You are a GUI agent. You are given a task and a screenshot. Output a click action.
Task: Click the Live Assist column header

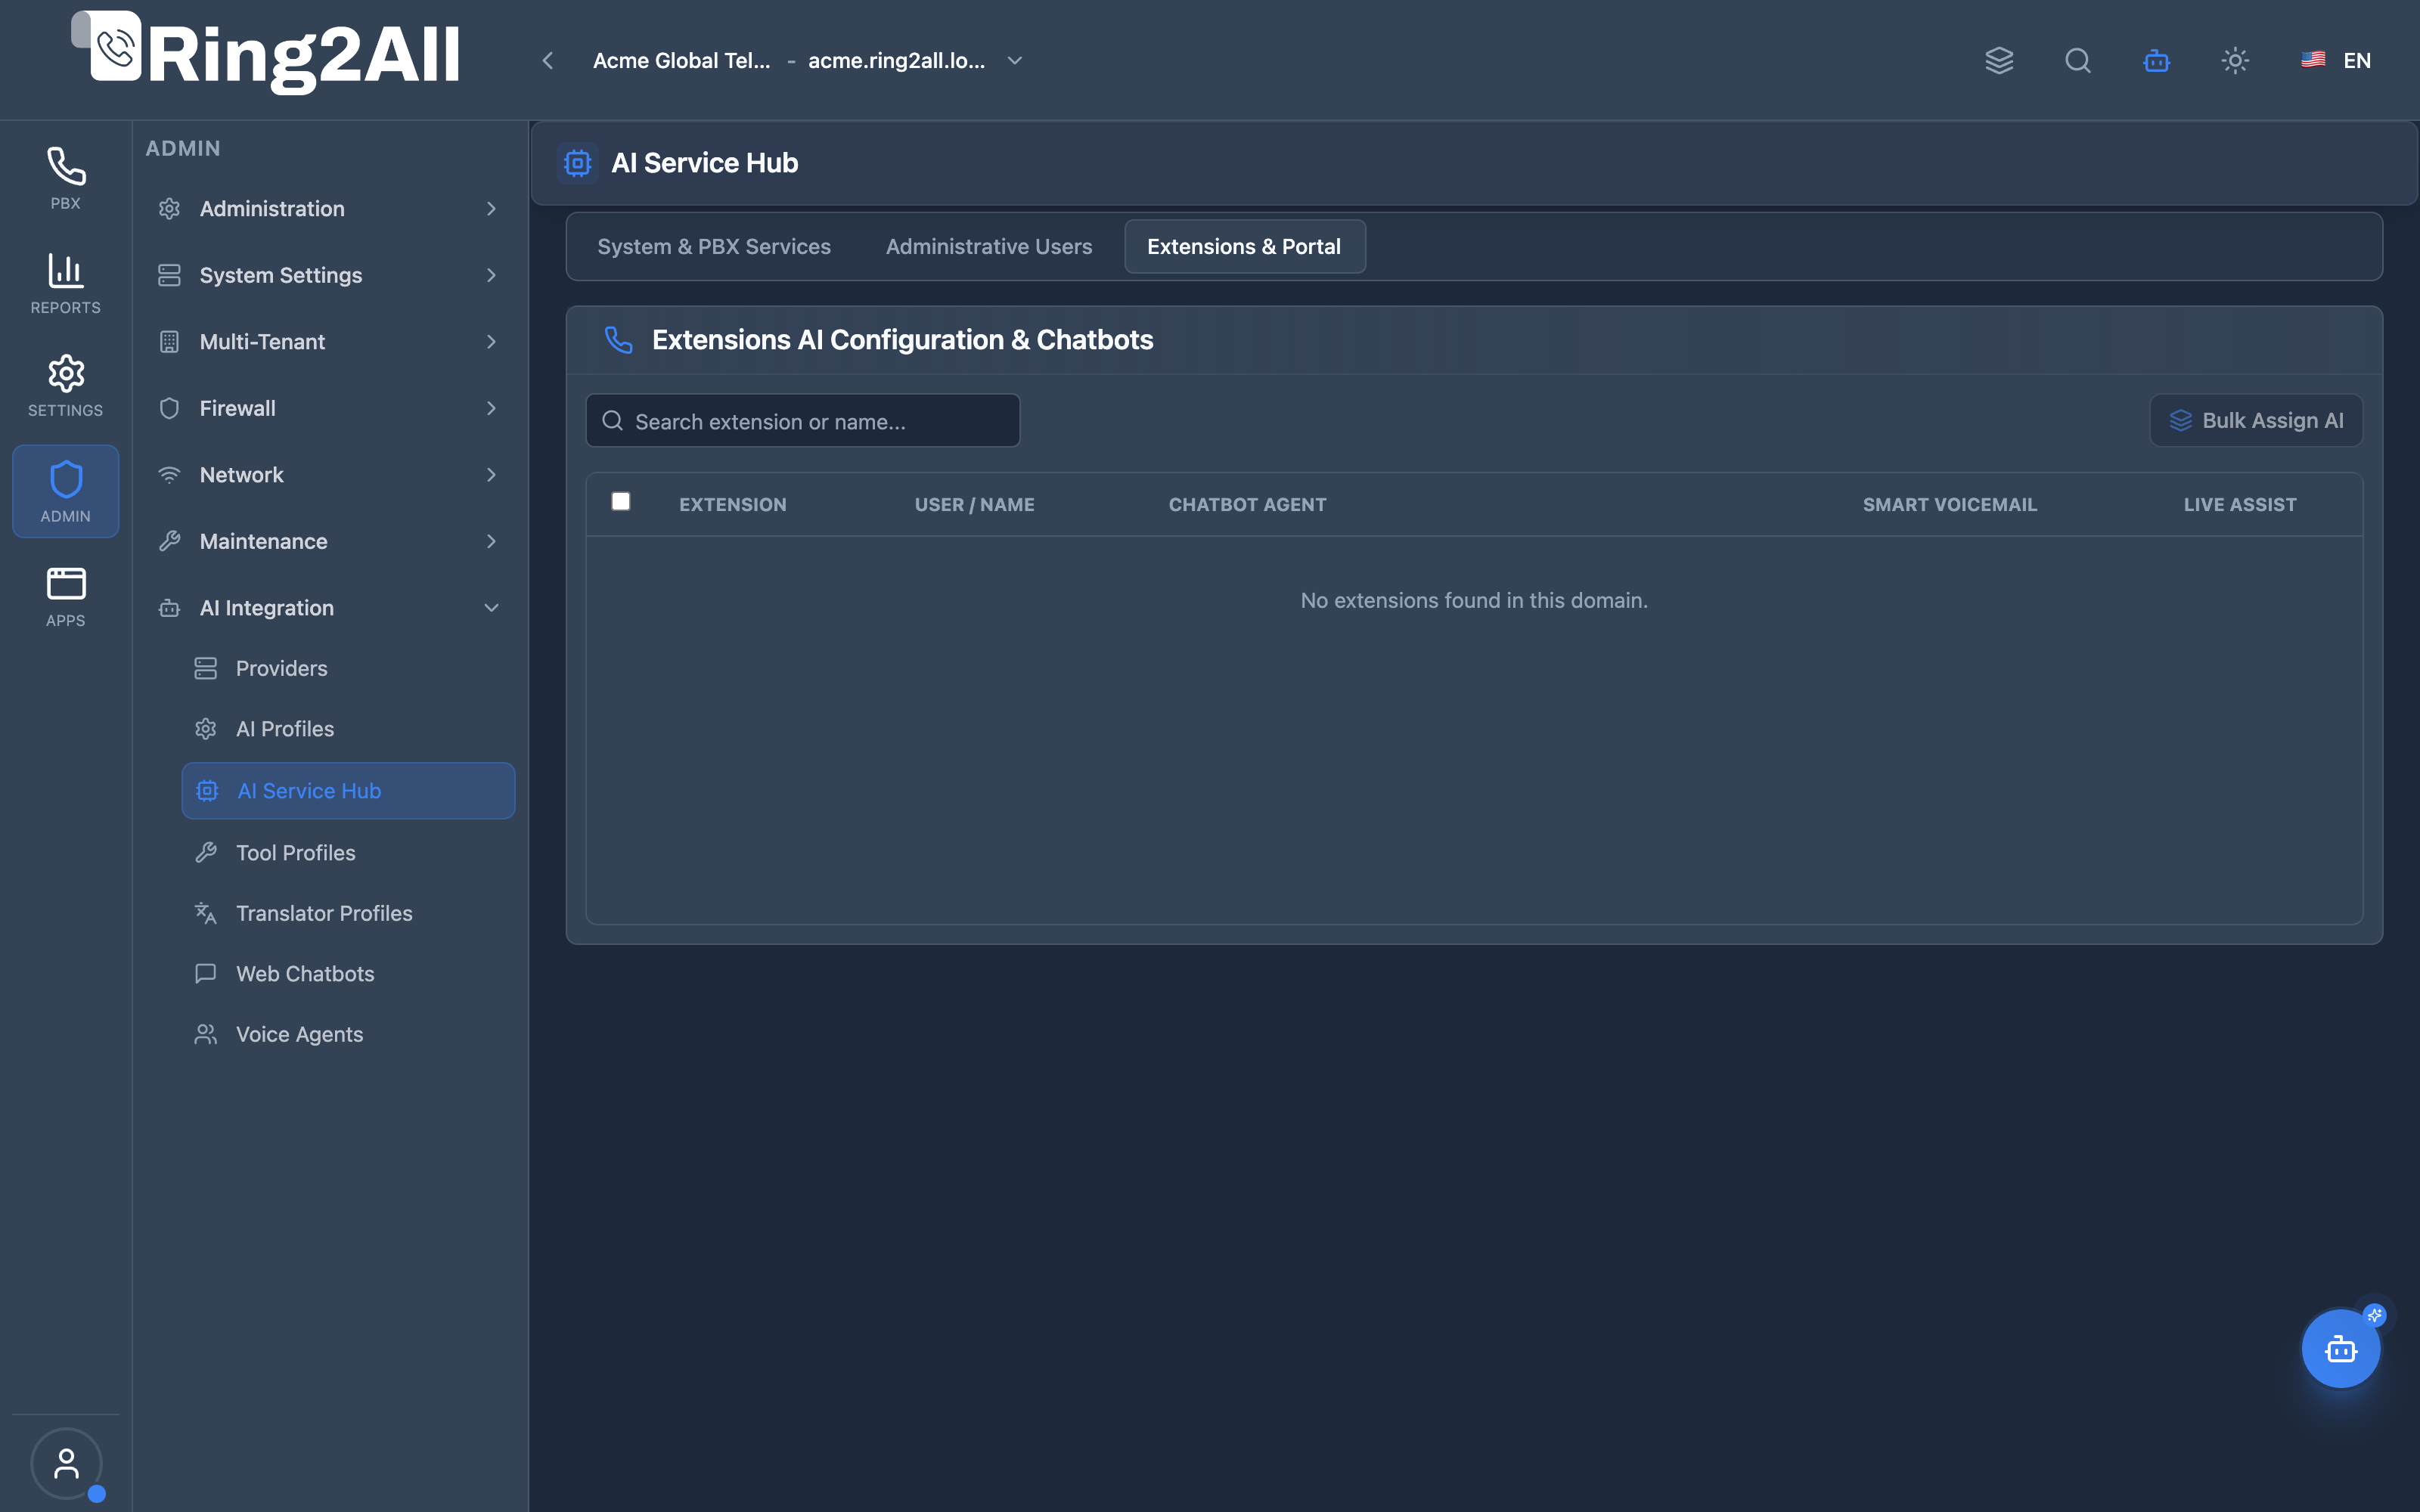coord(2240,505)
